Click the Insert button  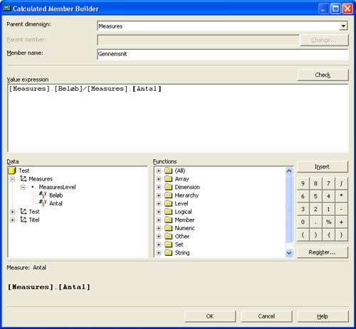[x=323, y=167]
